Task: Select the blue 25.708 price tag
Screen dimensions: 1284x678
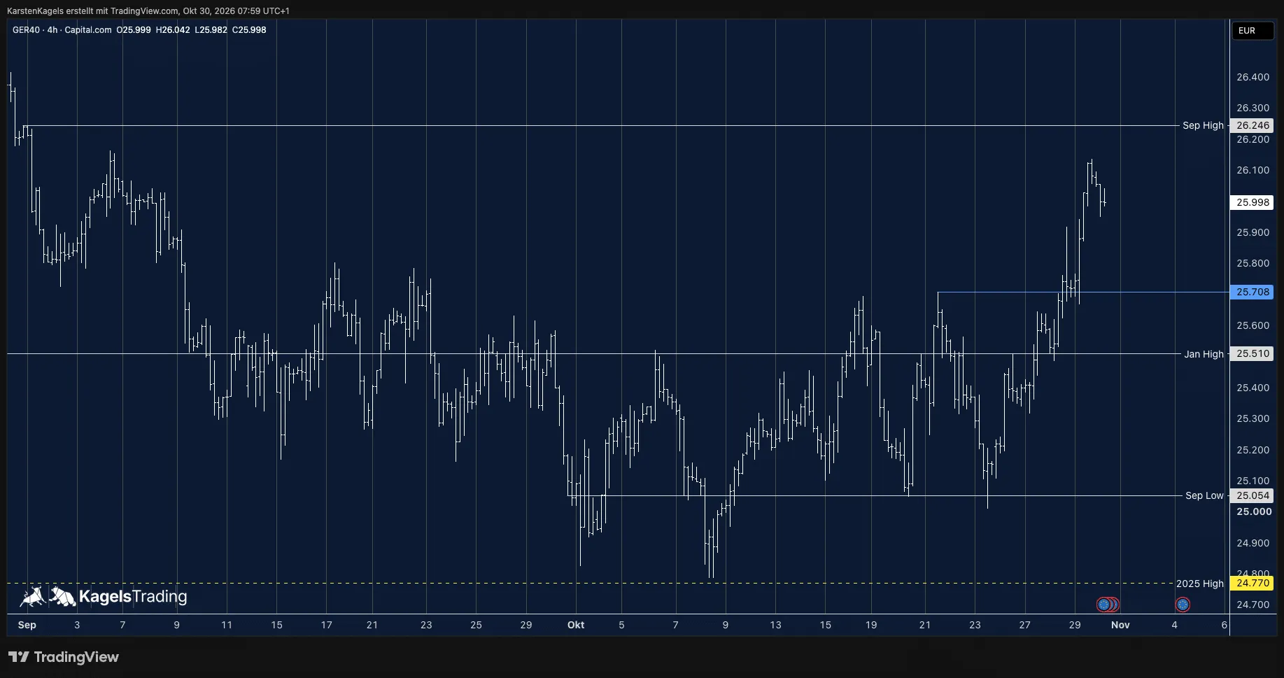Action: pyautogui.click(x=1253, y=292)
